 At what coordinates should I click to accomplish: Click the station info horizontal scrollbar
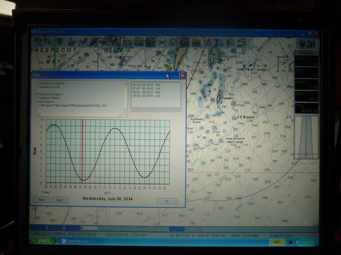coord(80,114)
